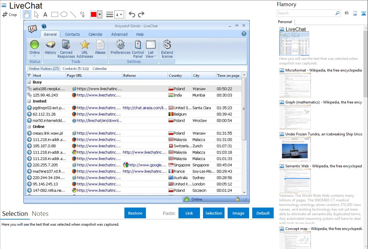Screen dimensions: 368x249
Task: Click the document page icon in Flamory header
Action: [355, 13]
